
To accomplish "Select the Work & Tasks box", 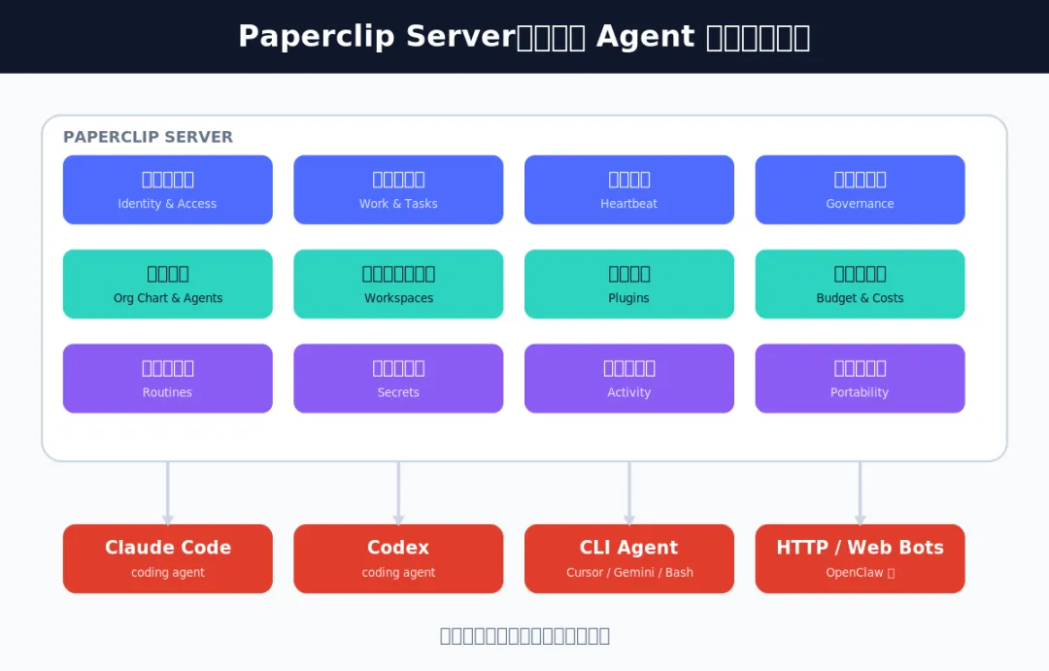I will (x=398, y=190).
